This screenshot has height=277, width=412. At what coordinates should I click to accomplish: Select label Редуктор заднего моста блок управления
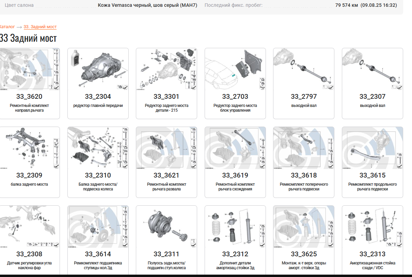[235, 108]
